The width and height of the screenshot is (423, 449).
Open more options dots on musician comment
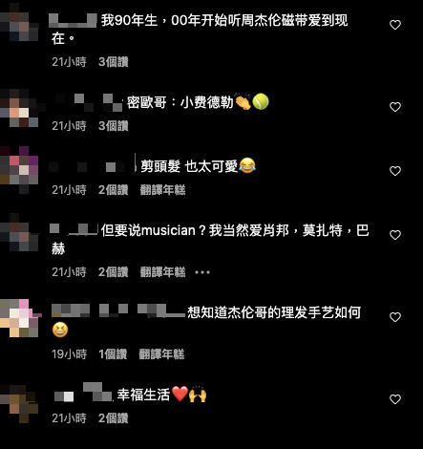point(202,272)
